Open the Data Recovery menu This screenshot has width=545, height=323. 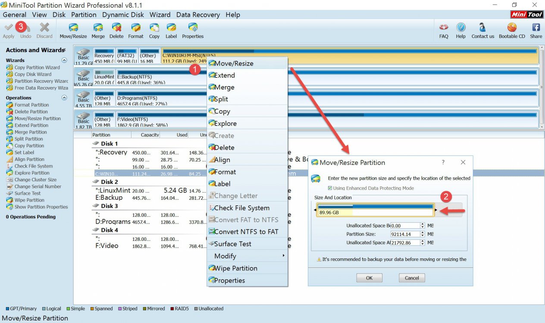pos(198,15)
